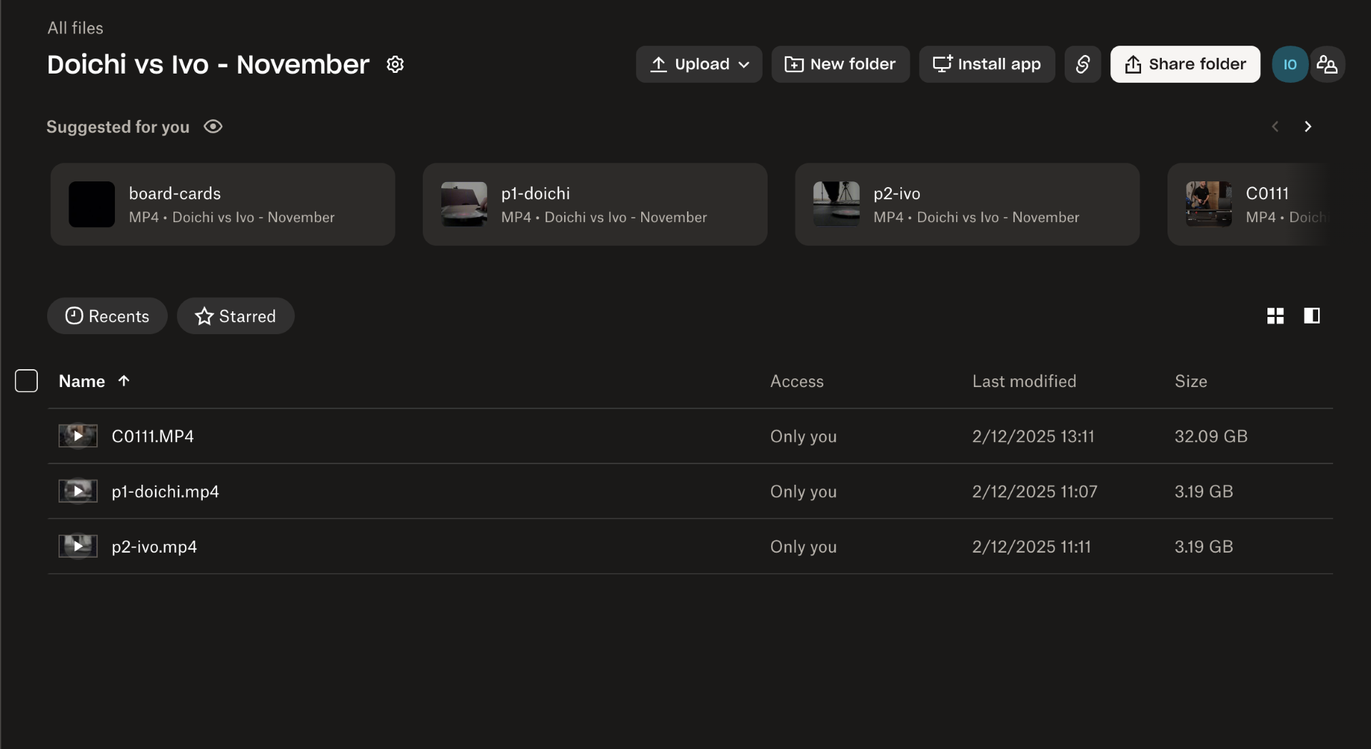Go to All files breadcrumb

(x=75, y=28)
